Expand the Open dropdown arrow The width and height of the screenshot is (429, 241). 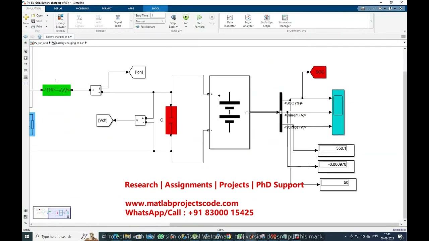pyautogui.click(x=47, y=16)
